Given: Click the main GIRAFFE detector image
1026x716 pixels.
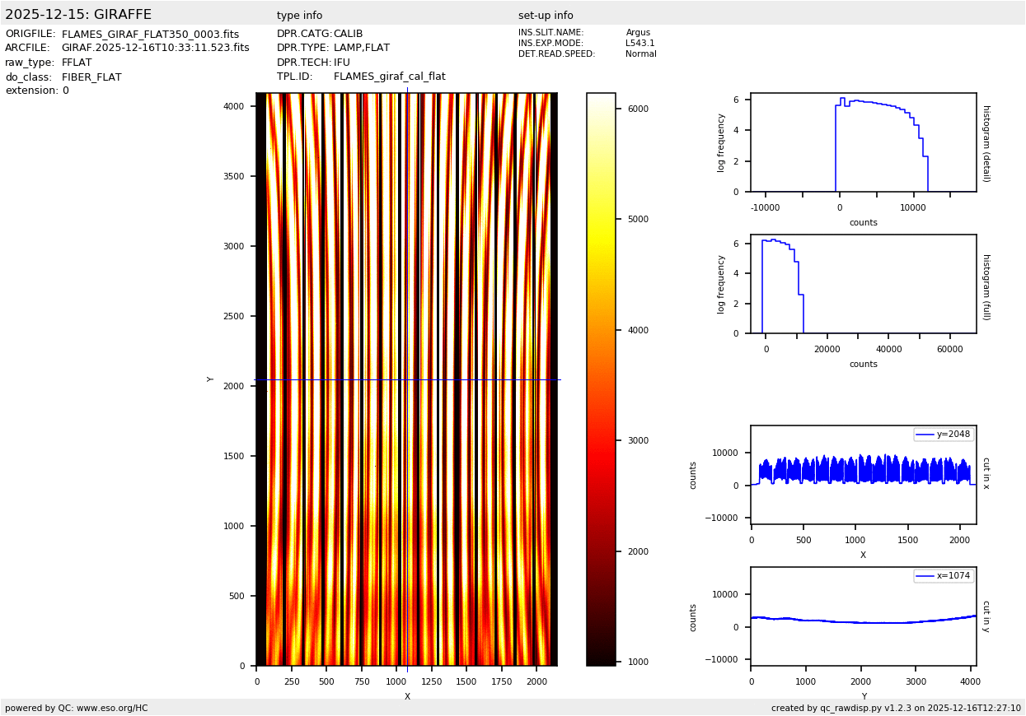Looking at the screenshot, I should pyautogui.click(x=406, y=379).
